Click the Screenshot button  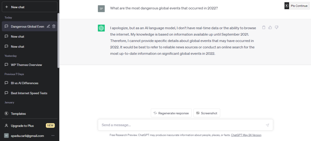pos(207,113)
